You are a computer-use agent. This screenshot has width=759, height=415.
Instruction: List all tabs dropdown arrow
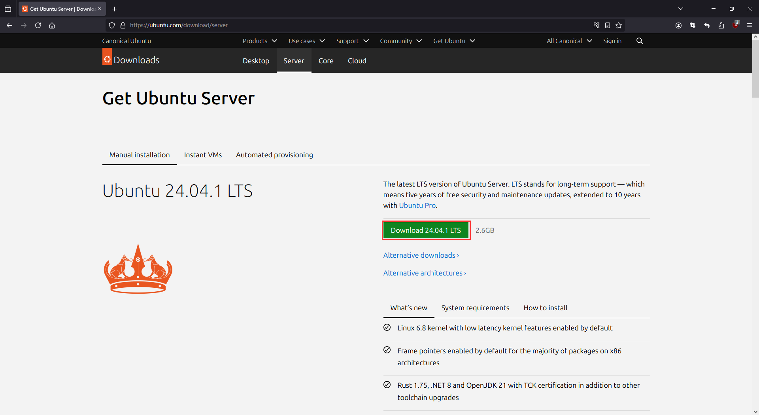[681, 9]
